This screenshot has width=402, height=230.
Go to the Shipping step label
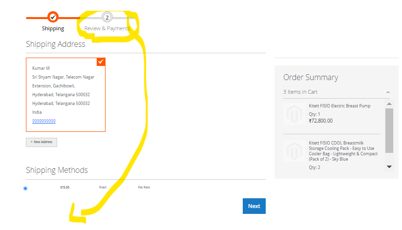[53, 28]
